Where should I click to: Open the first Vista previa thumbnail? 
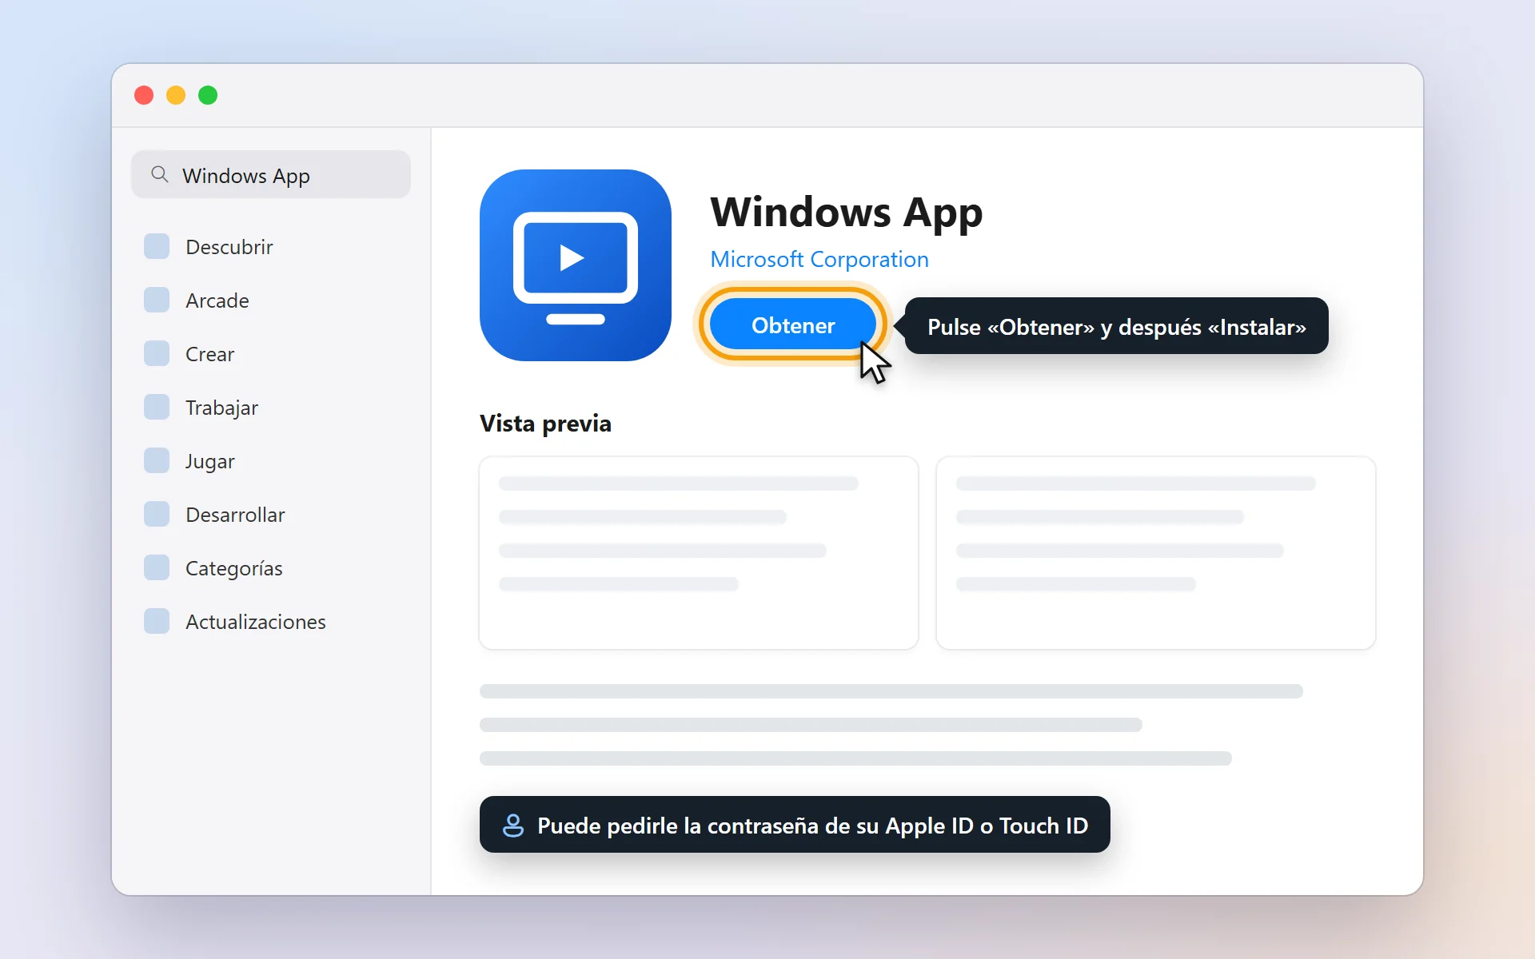coord(699,553)
